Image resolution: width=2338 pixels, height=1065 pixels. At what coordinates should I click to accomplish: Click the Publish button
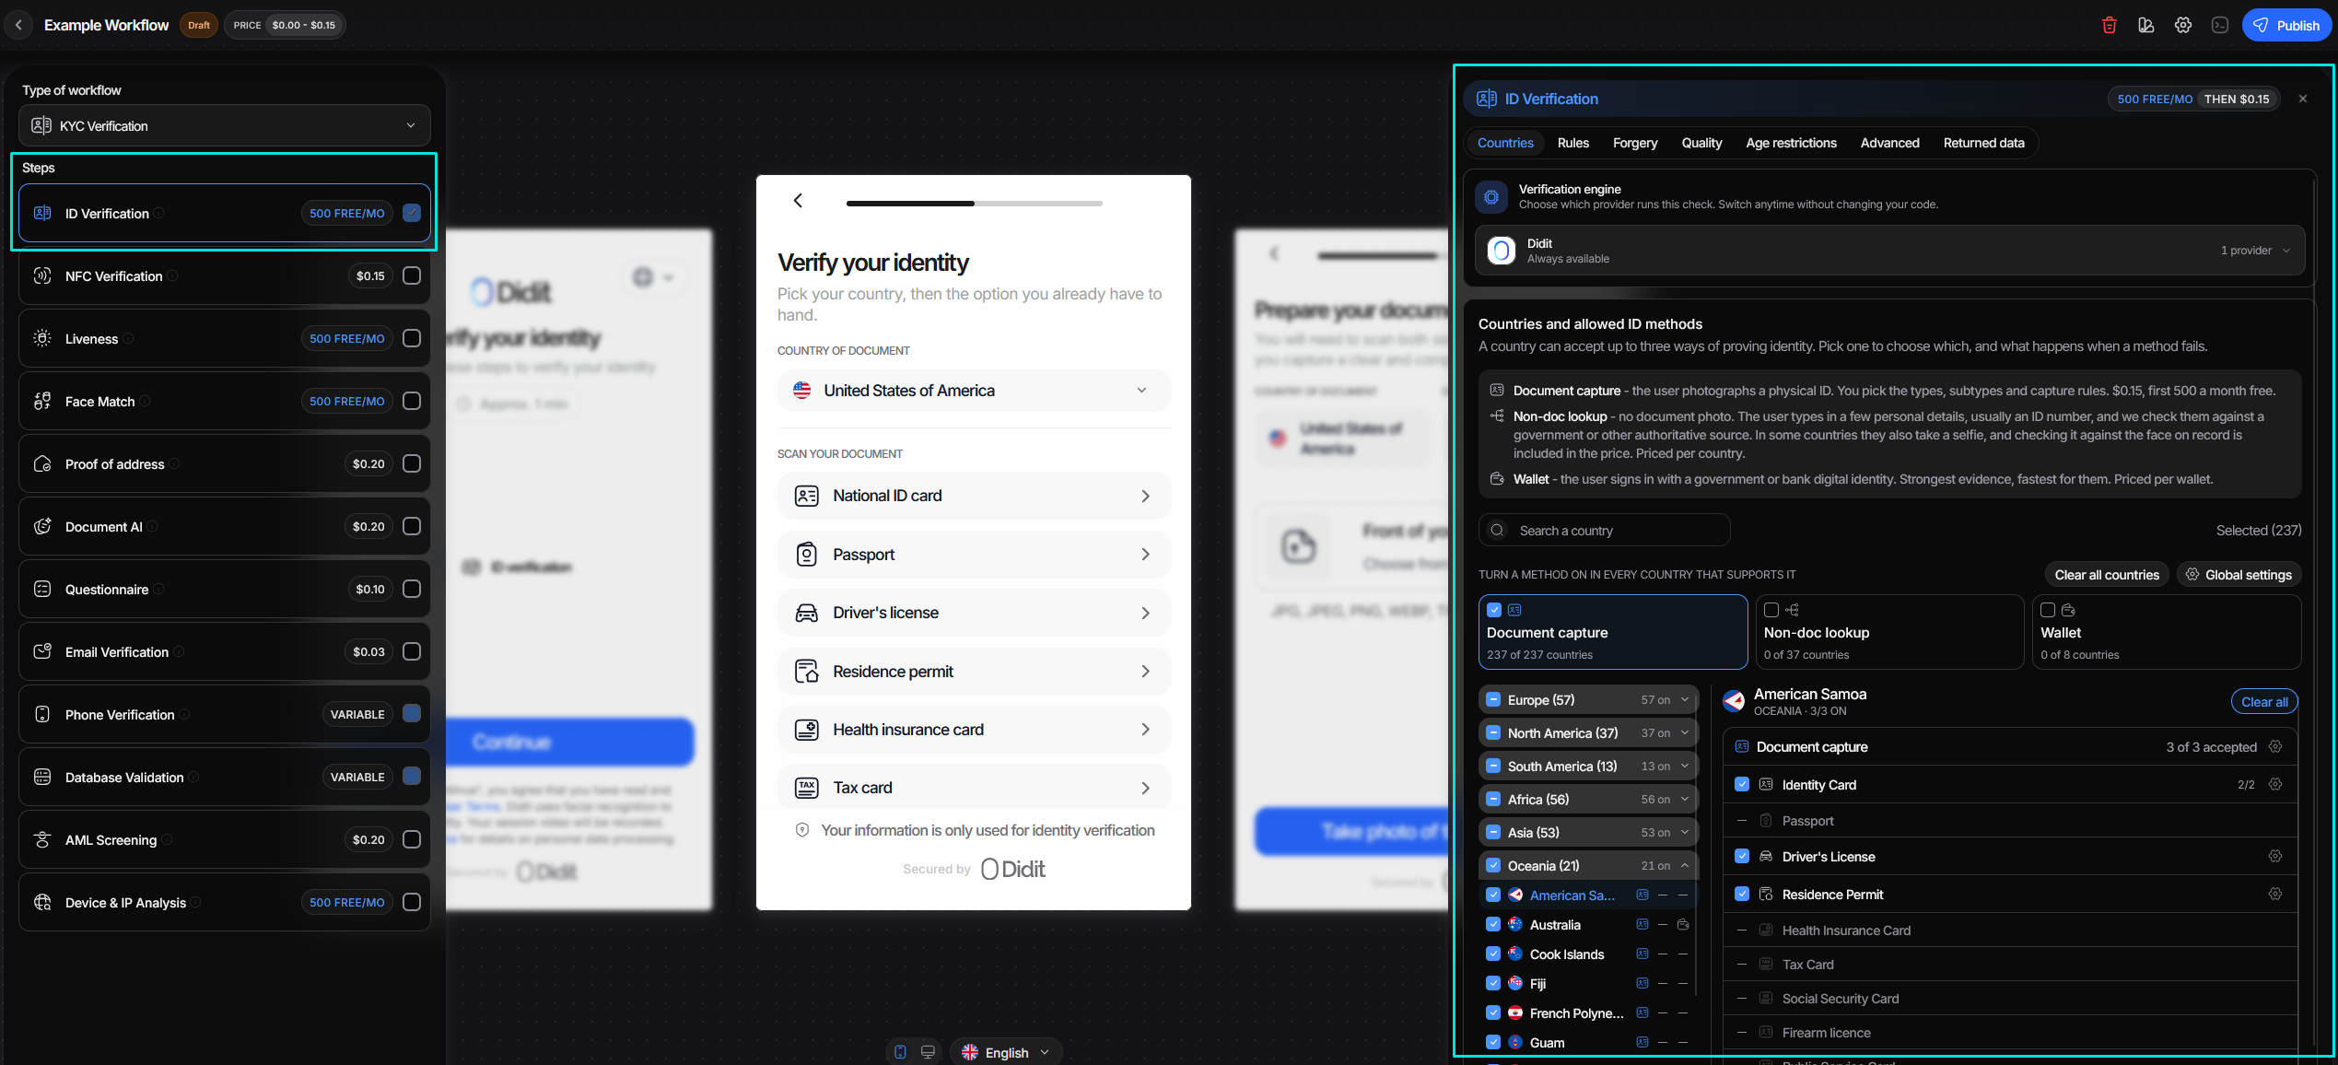(x=2285, y=25)
